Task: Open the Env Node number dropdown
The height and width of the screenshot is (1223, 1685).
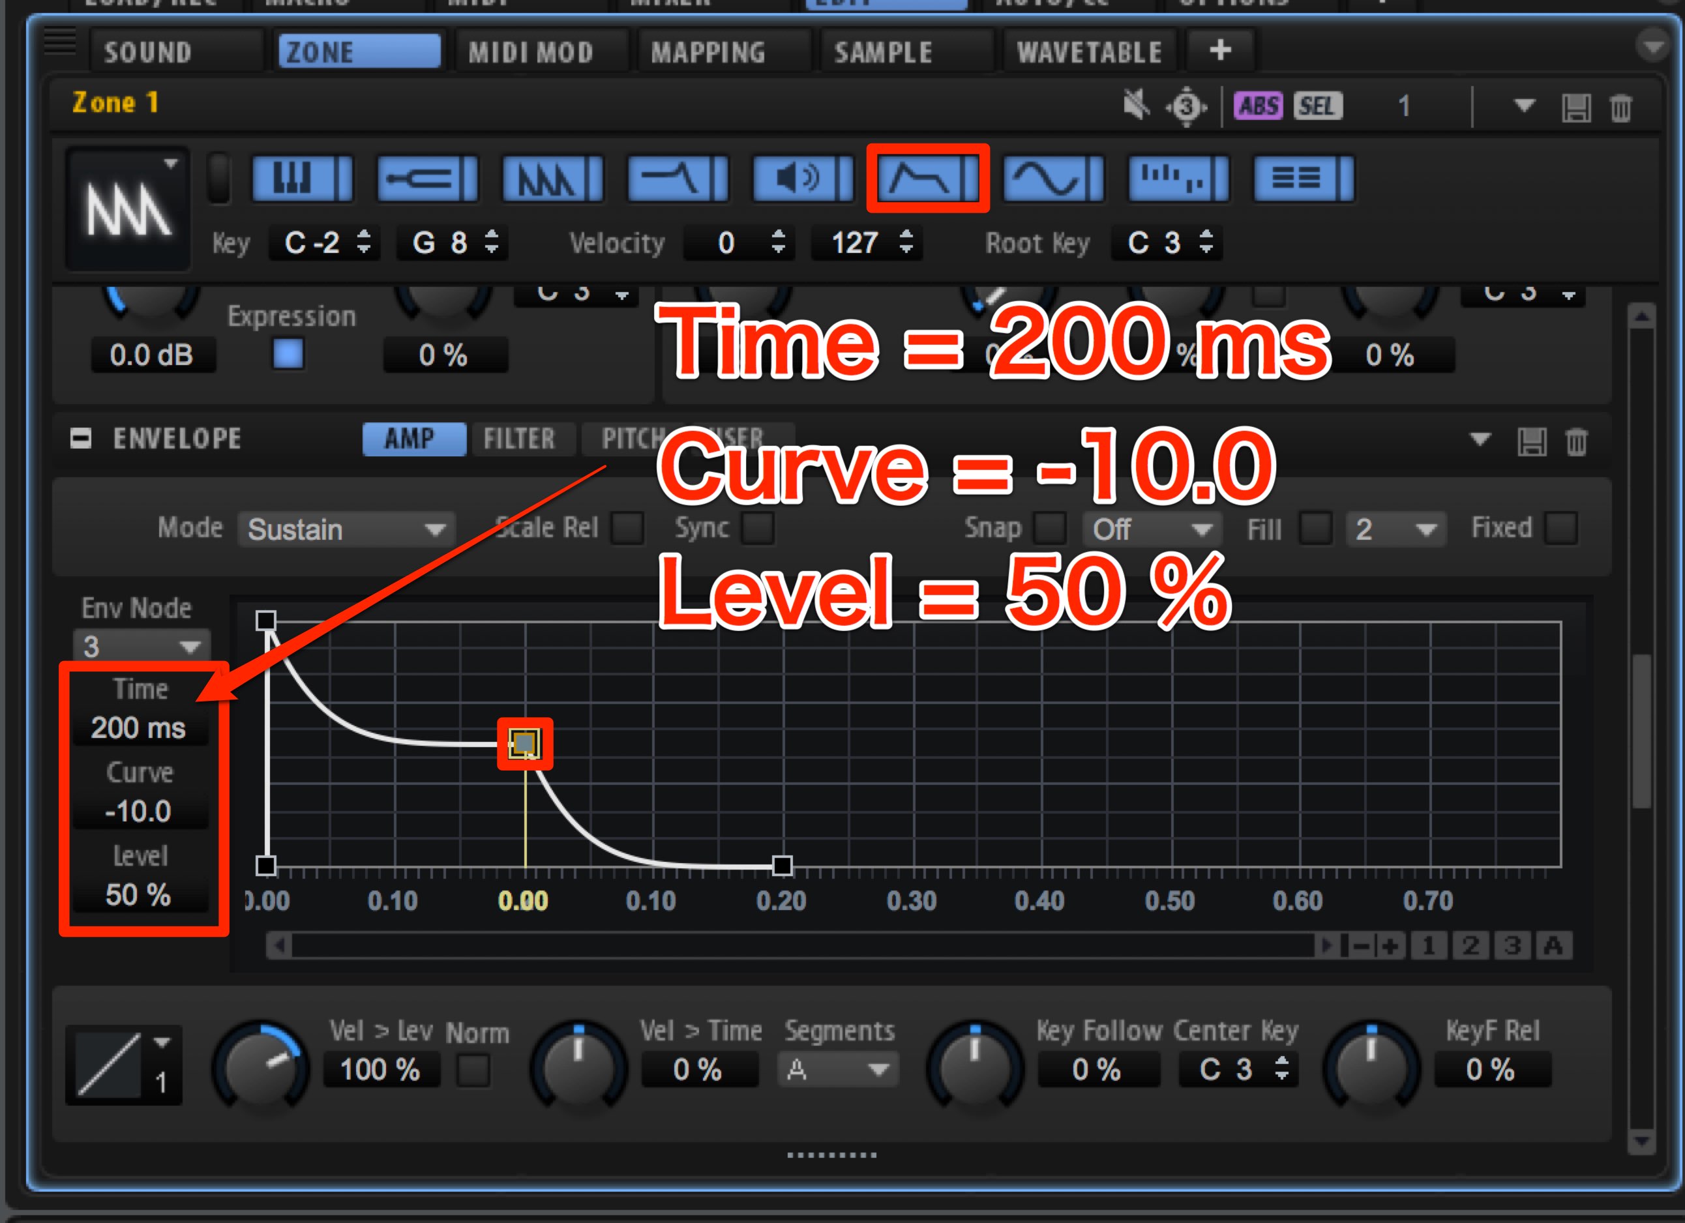Action: tap(142, 646)
